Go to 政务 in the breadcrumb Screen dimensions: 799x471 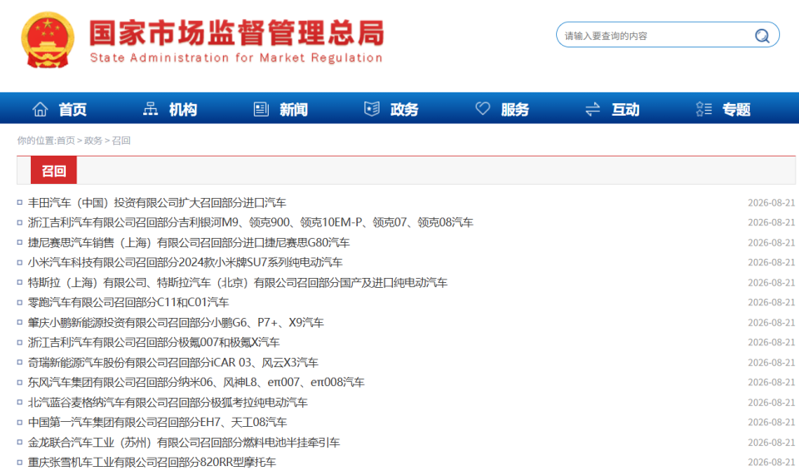92,141
